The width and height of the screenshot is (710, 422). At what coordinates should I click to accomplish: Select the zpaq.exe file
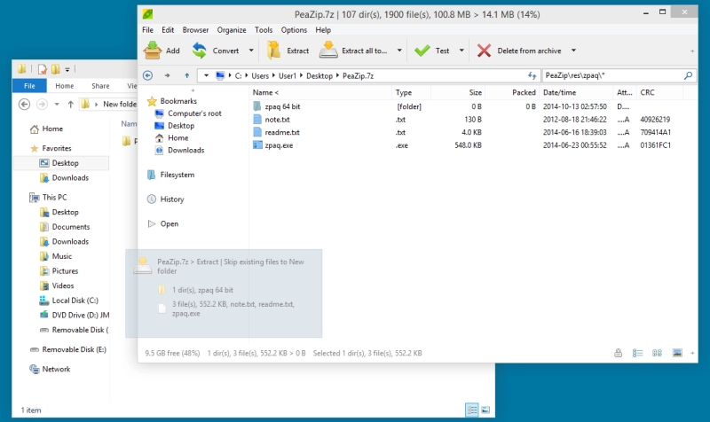click(x=279, y=145)
